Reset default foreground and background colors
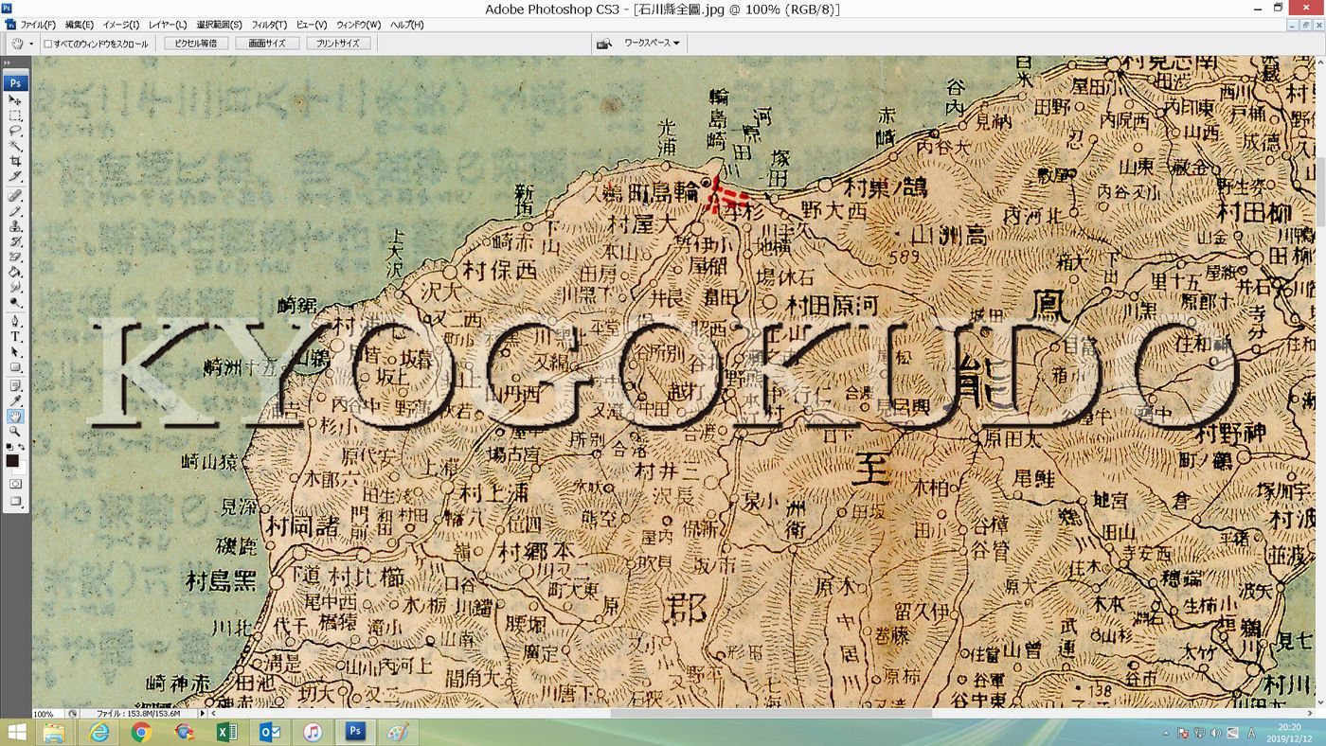This screenshot has width=1326, height=746. (9, 447)
